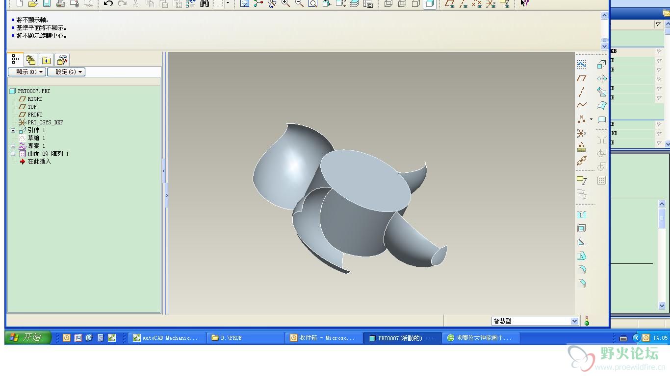The image size is (670, 376).
Task: Open the layers toolbar icon
Action: click(x=354, y=3)
